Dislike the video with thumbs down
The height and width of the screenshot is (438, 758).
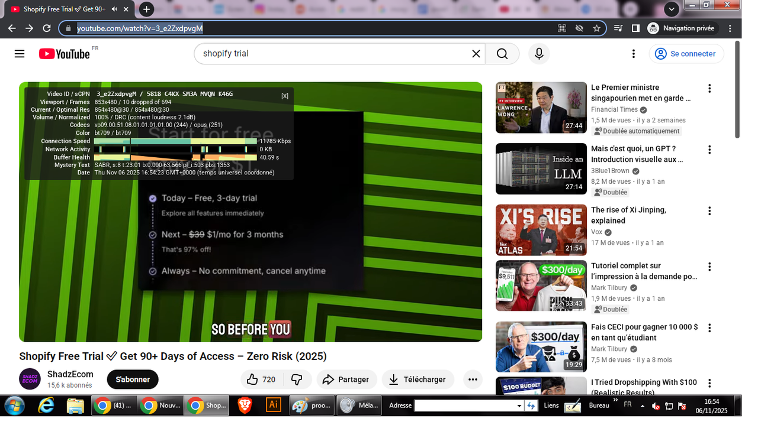coord(297,379)
